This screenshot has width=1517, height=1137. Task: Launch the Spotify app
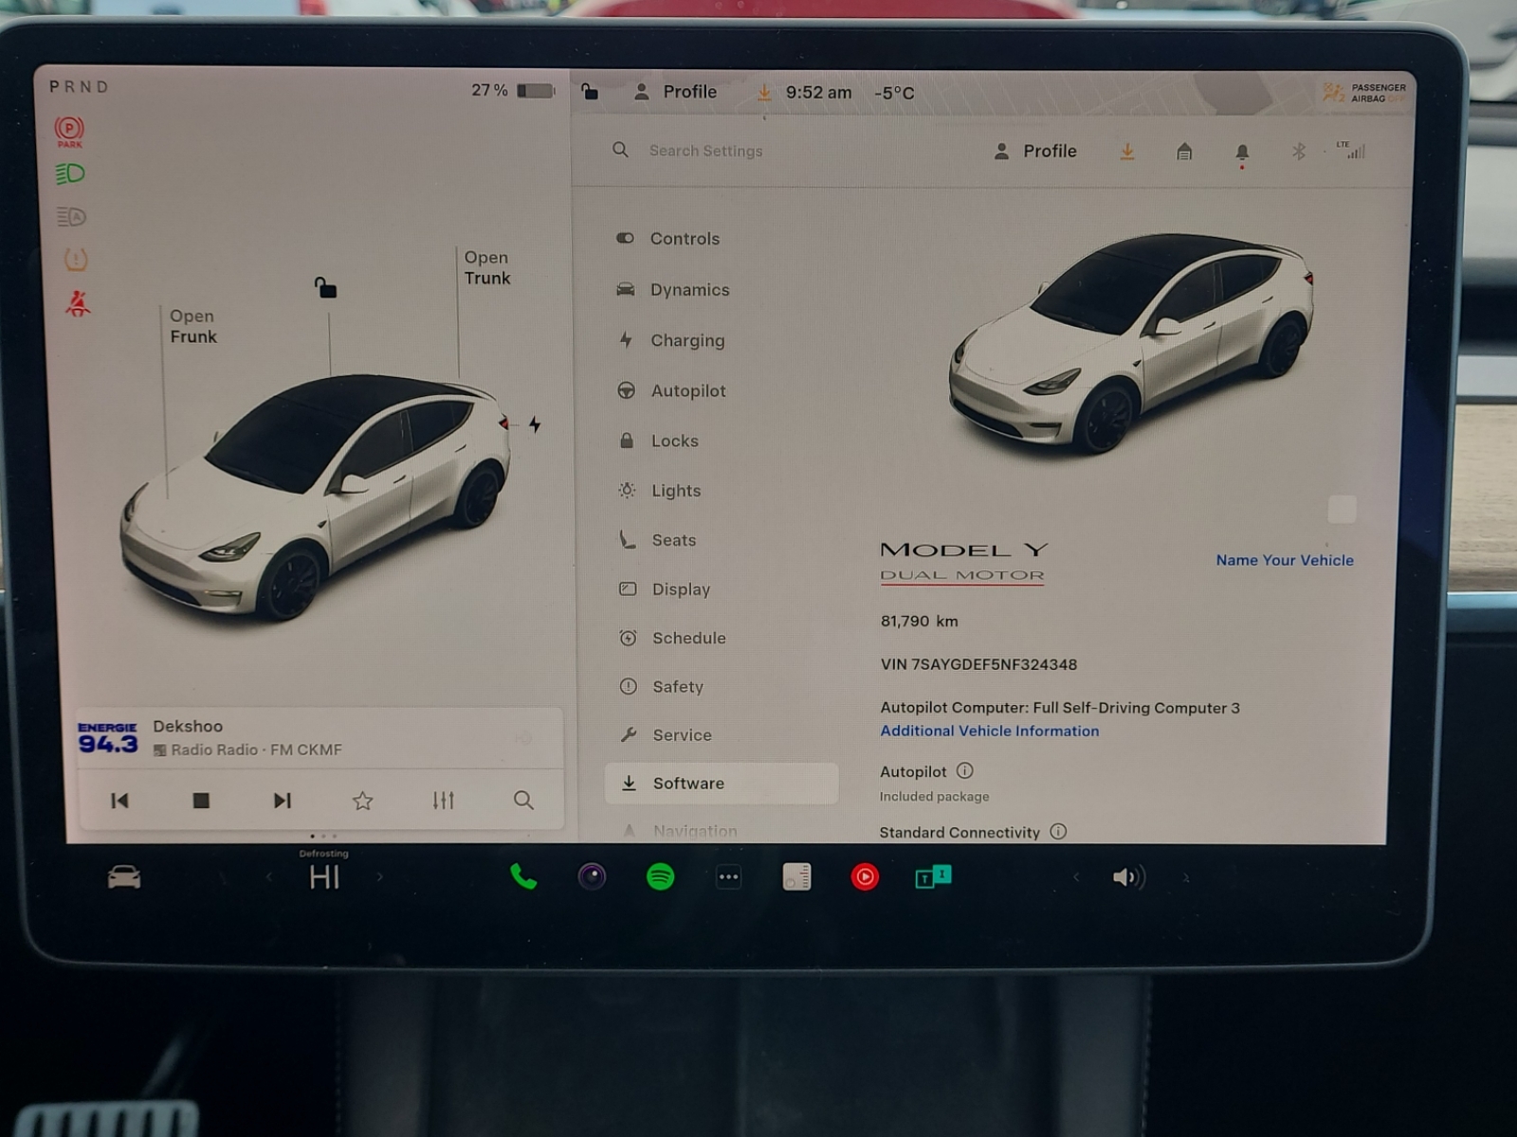tap(660, 877)
